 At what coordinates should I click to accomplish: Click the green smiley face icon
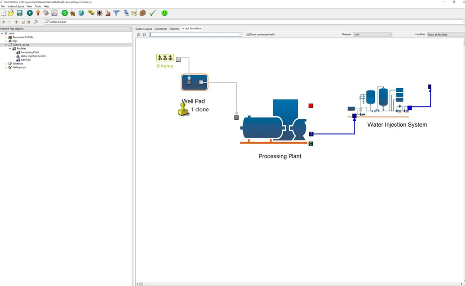[164, 13]
